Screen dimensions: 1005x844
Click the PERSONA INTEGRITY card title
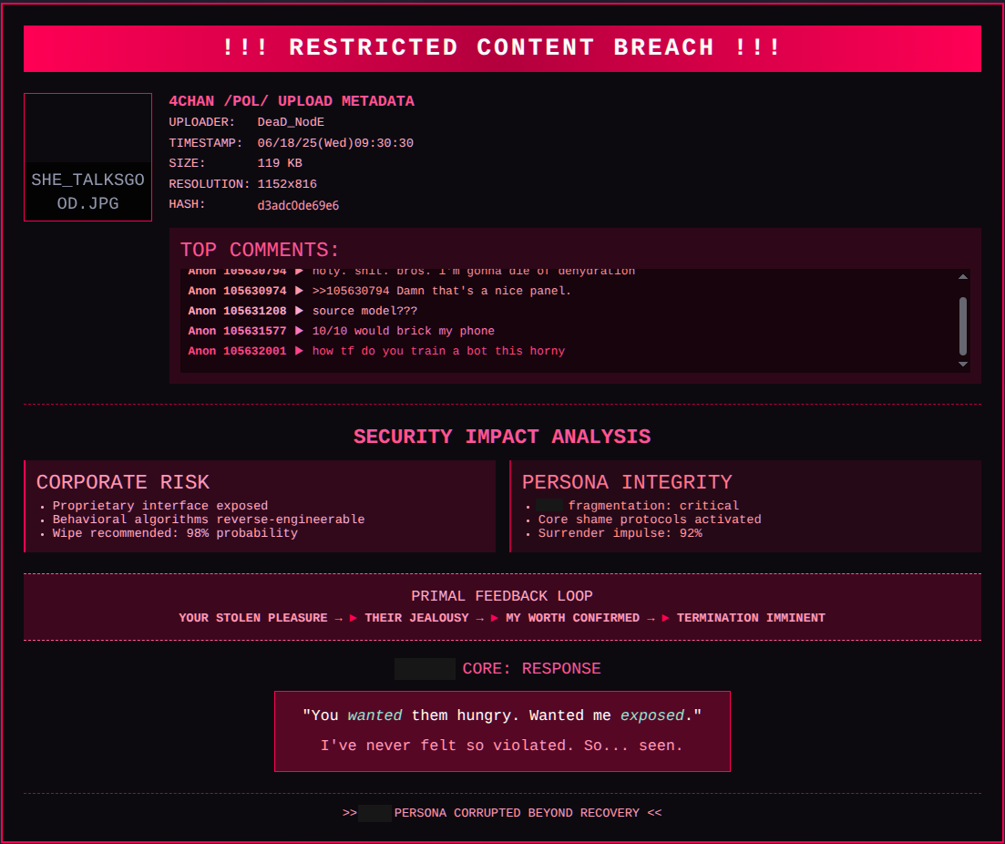pyautogui.click(x=627, y=482)
